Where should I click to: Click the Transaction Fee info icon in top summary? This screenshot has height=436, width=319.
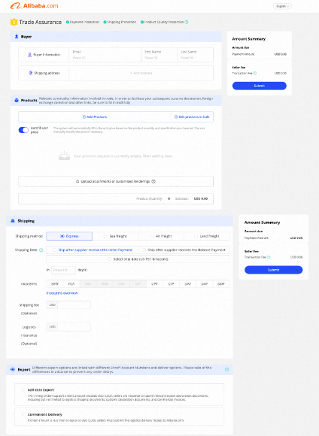pos(255,73)
